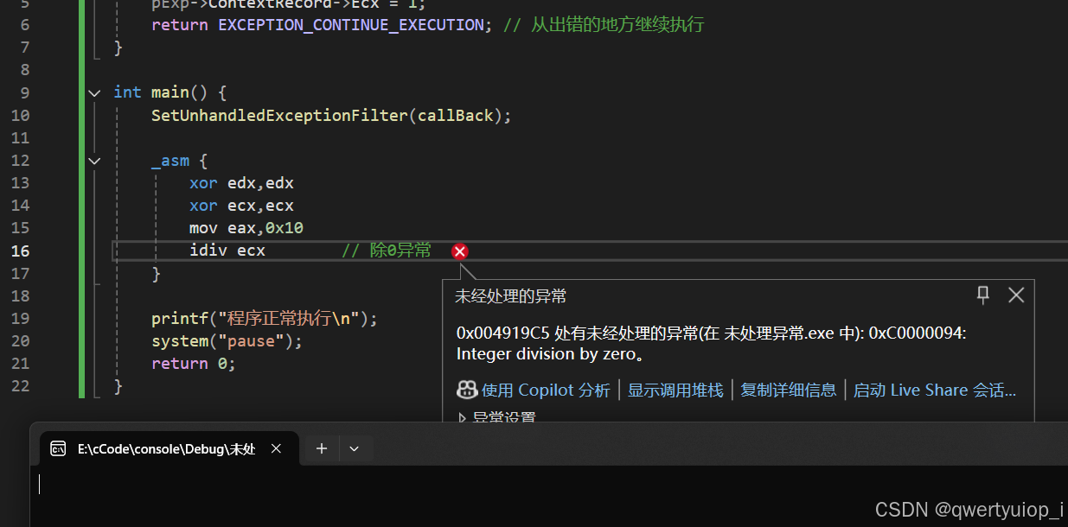
Task: Click the printf statement on line 19
Action: (265, 318)
